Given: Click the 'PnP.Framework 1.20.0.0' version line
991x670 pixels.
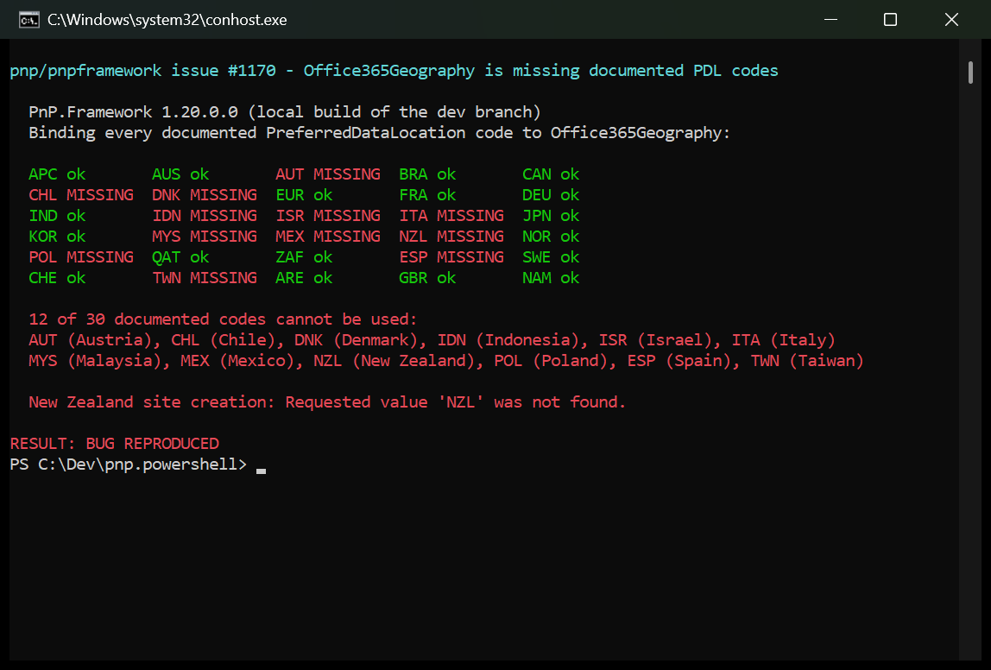Looking at the screenshot, I should [x=284, y=112].
